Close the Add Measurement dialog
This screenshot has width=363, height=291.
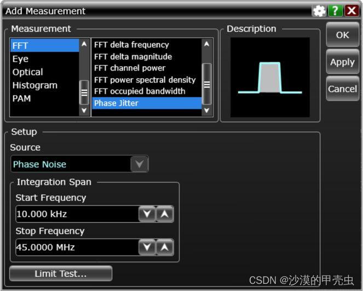352,10
